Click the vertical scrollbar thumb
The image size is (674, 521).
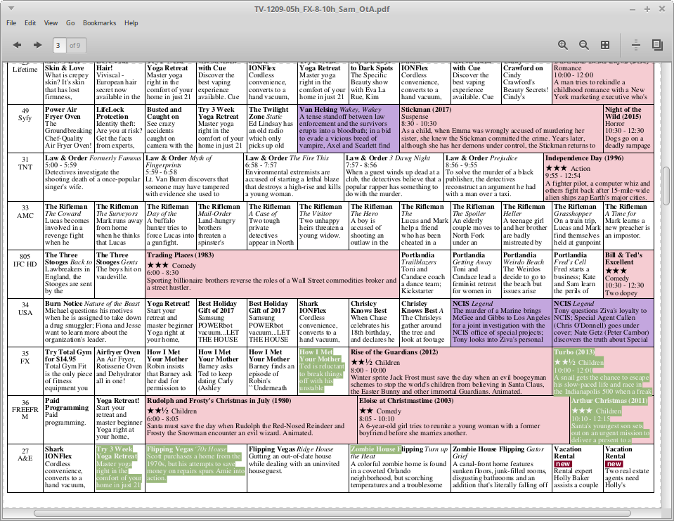coord(667,186)
